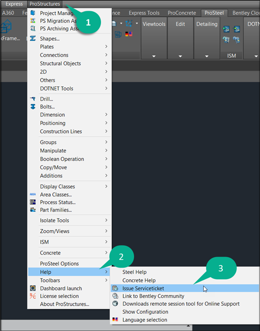This screenshot has width=260, height=331.
Task: Open the Zoom/Views submenu
Action: [x=69, y=231]
